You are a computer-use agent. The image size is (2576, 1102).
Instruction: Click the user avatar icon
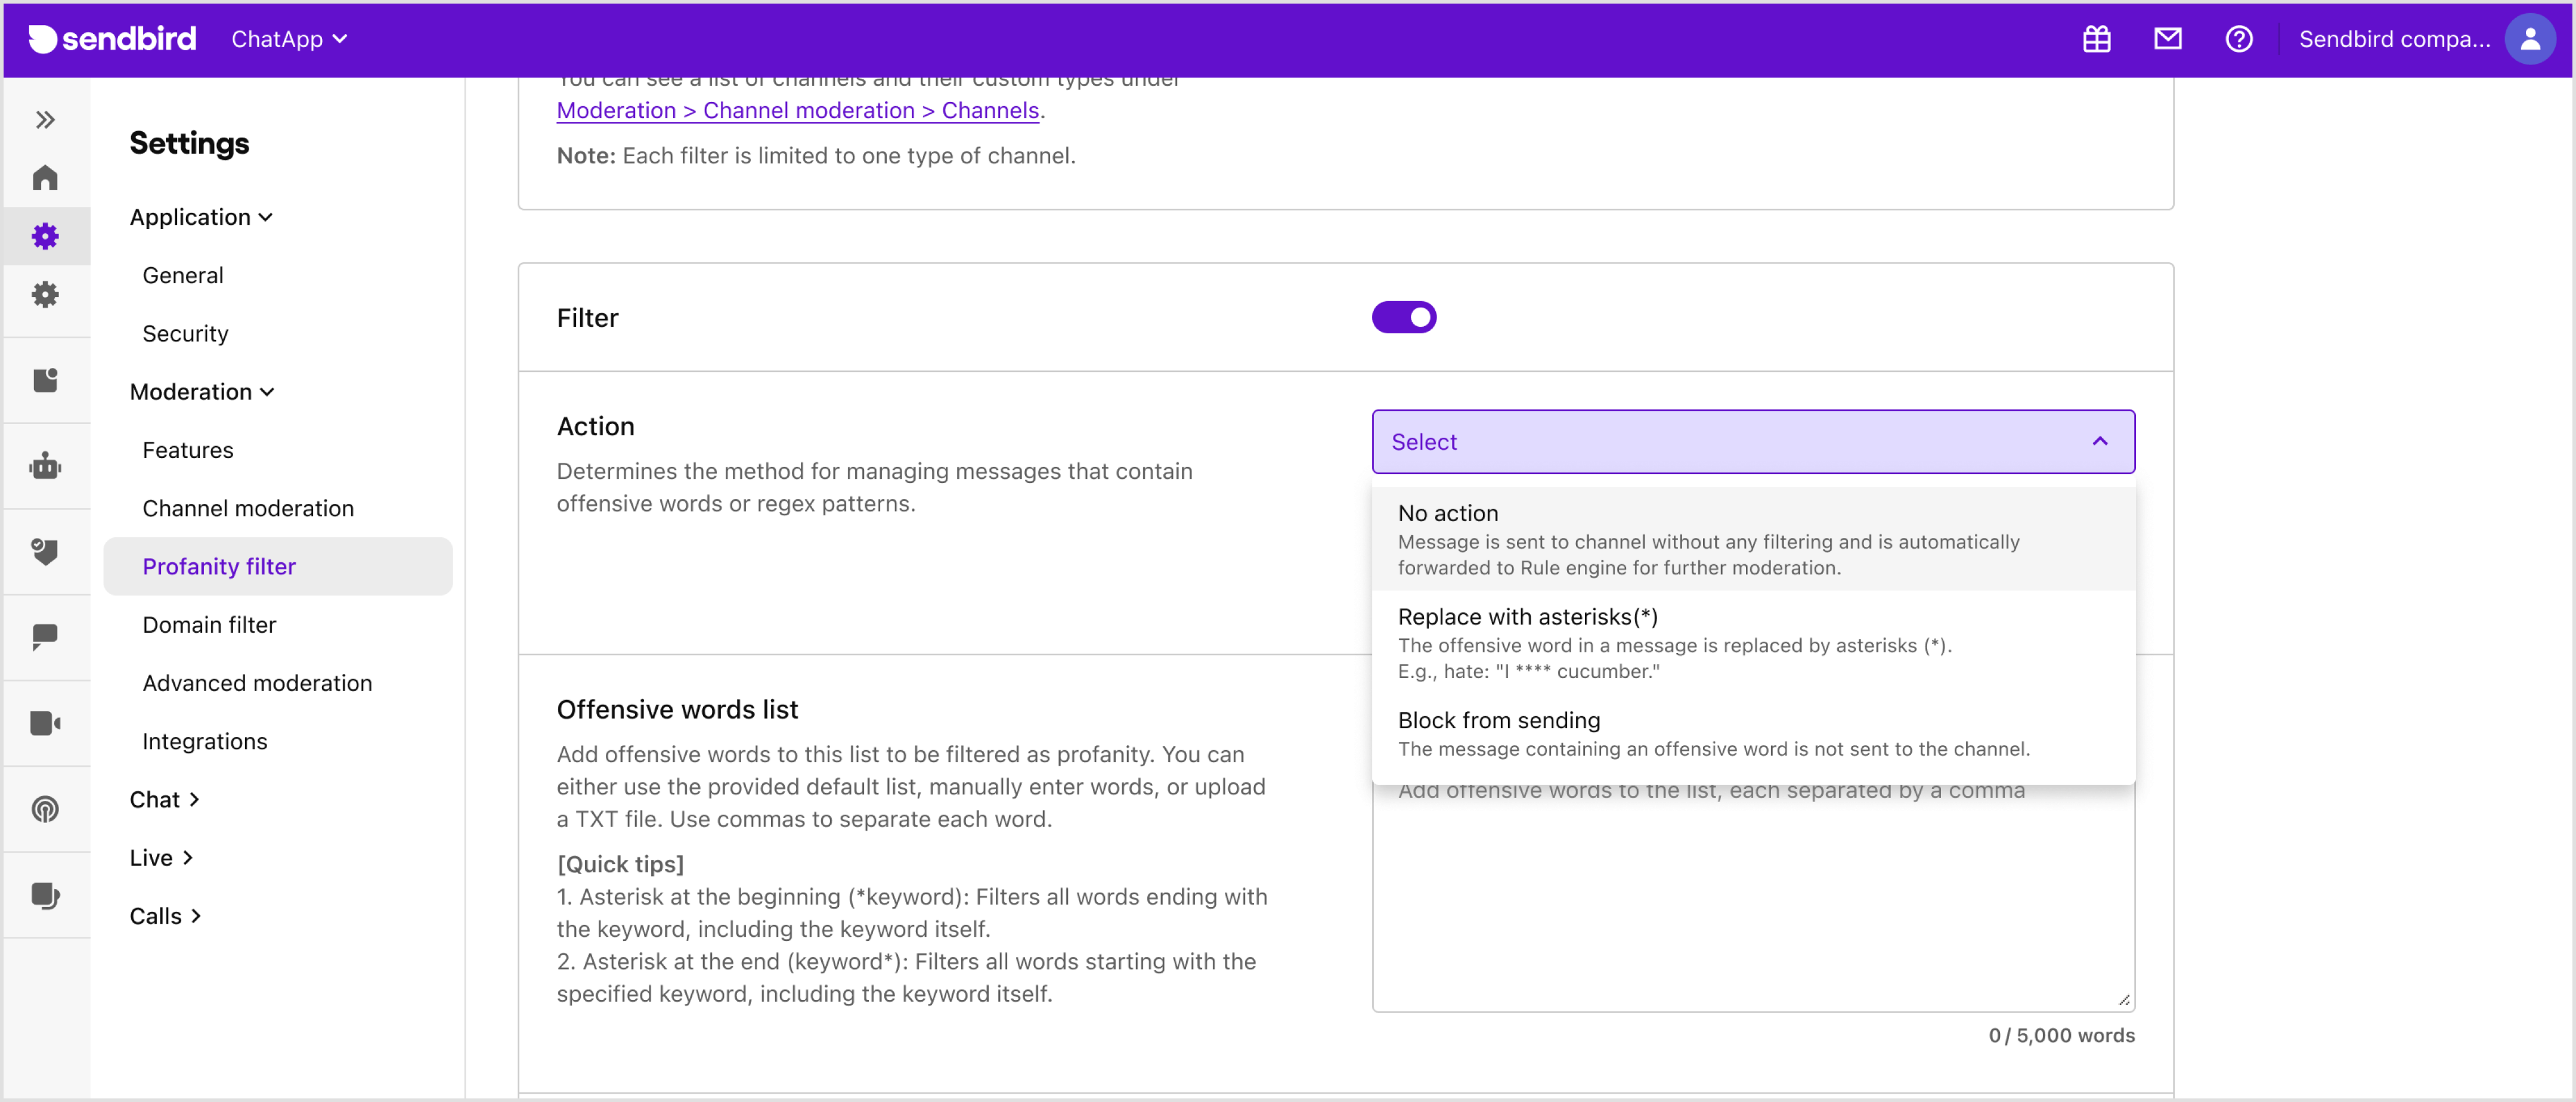[2529, 39]
